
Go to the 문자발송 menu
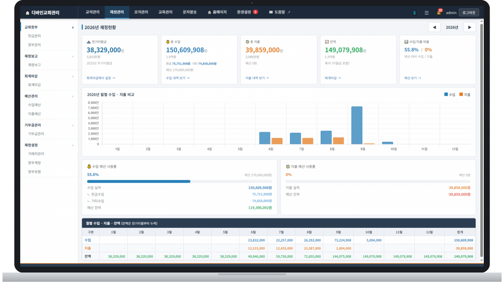click(190, 12)
